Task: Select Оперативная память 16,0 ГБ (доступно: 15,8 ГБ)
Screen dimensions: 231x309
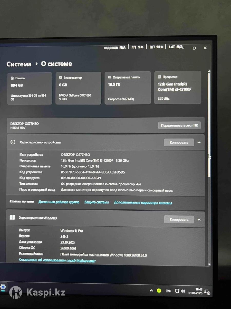Action: [x=80, y=166]
